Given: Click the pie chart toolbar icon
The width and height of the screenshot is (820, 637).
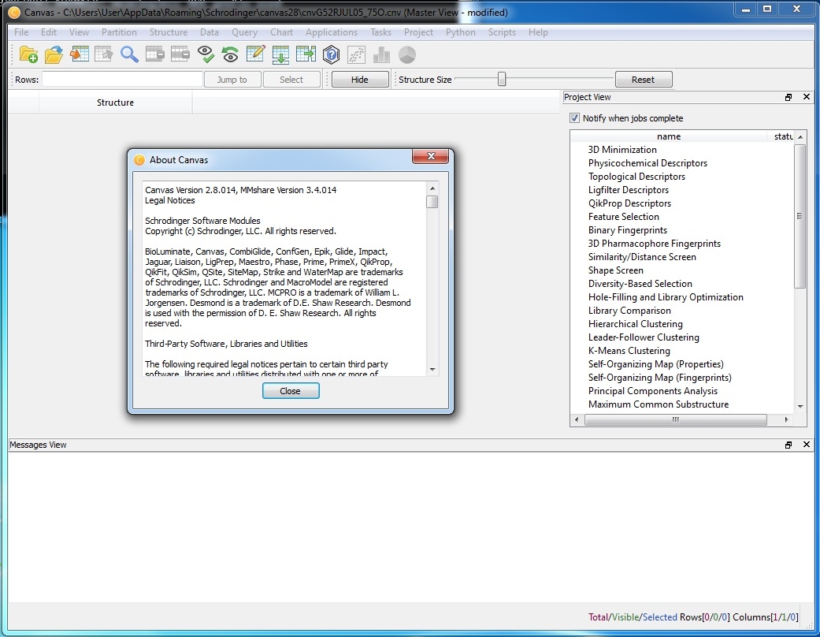Looking at the screenshot, I should (x=407, y=54).
